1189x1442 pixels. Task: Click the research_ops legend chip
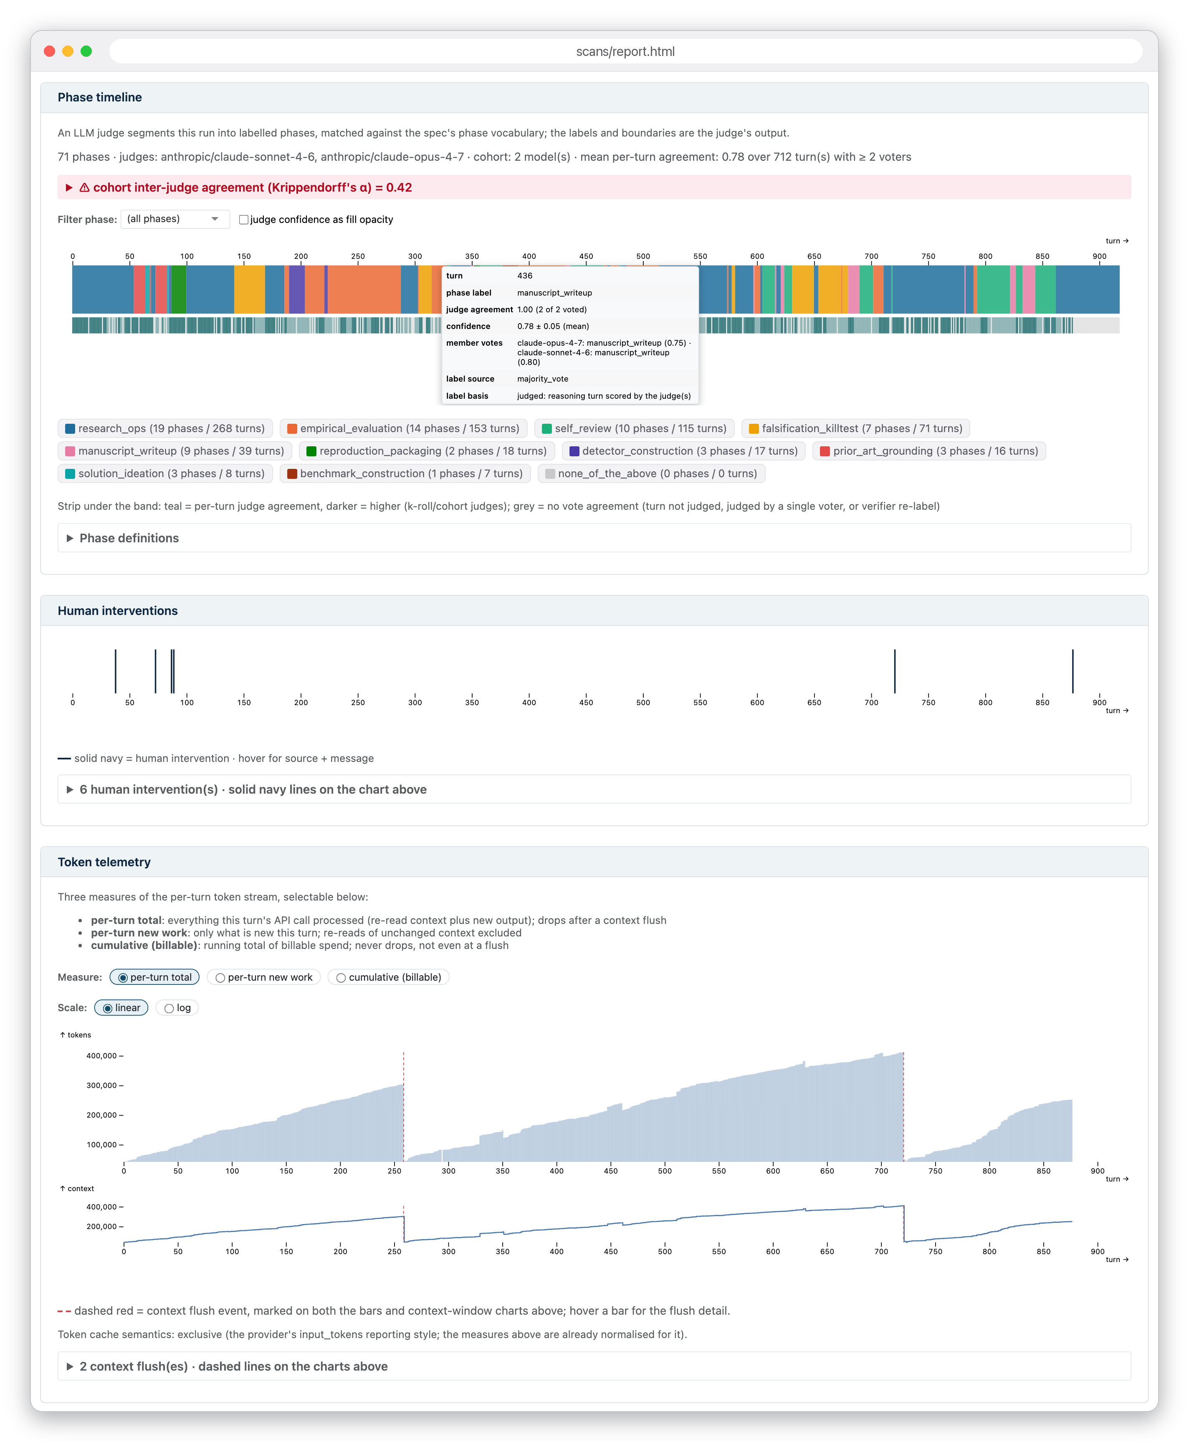tap(165, 428)
